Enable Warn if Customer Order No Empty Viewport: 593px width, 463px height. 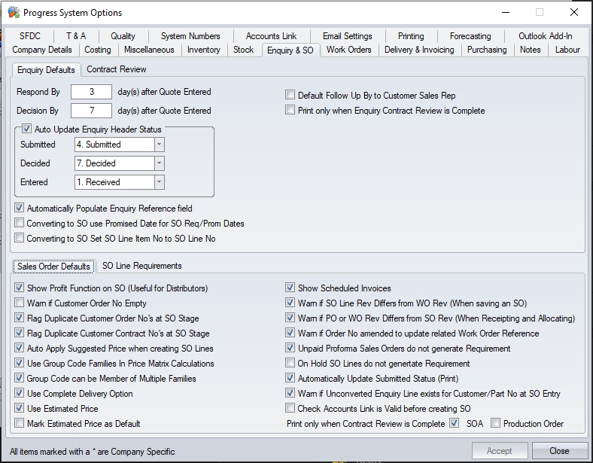(x=20, y=303)
